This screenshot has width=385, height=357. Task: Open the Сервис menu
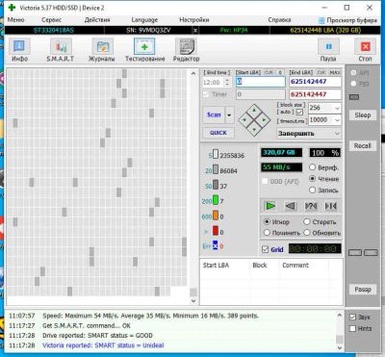coord(51,20)
